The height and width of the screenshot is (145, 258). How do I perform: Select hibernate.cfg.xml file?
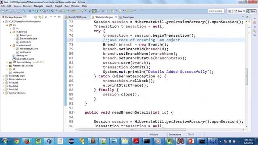point(25,59)
